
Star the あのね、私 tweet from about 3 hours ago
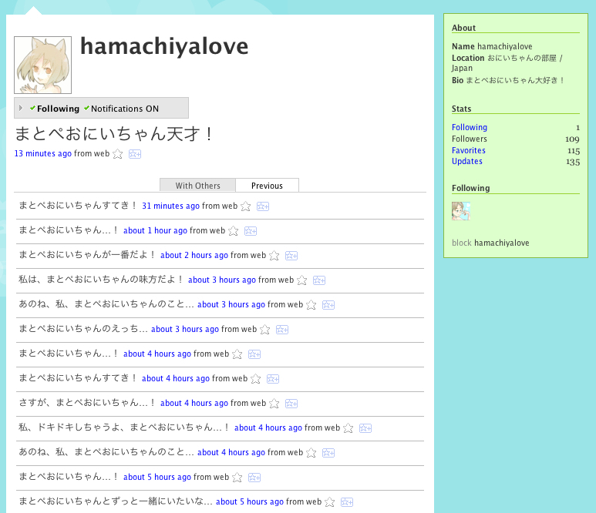(311, 305)
